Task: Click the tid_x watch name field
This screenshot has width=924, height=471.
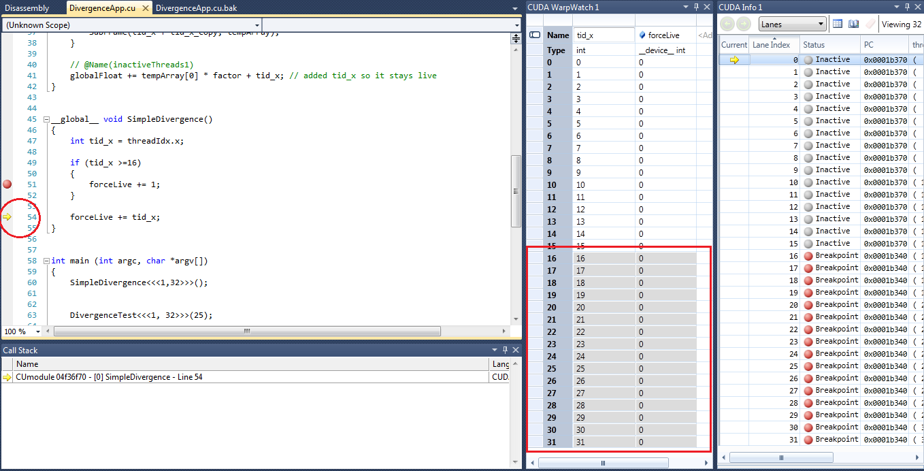Action: click(604, 35)
